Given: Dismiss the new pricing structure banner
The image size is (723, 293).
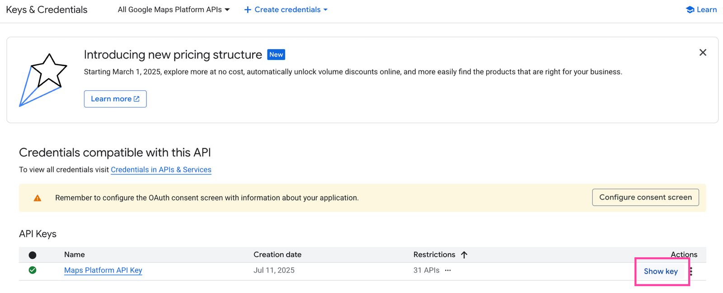Looking at the screenshot, I should pos(703,53).
